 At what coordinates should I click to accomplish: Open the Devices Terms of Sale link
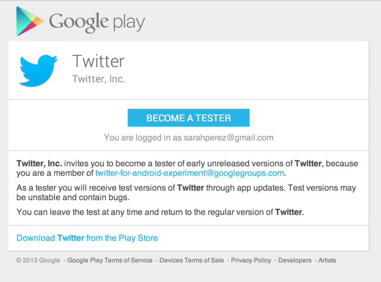pos(192,260)
